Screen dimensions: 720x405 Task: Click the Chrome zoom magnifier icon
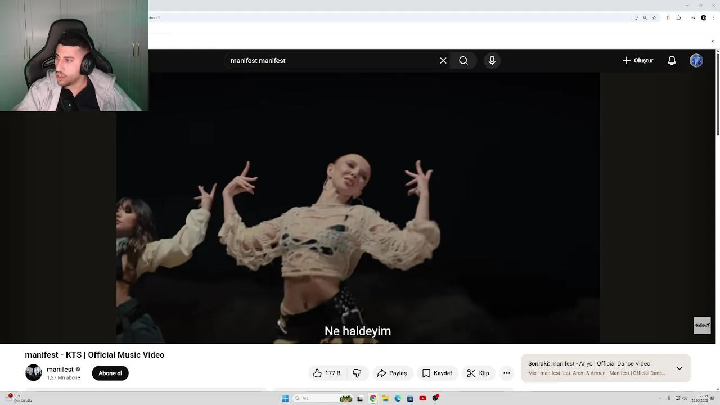645,17
